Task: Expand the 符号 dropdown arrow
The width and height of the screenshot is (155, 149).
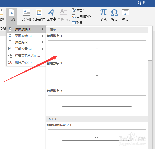Action: pyautogui.click(x=115, y=23)
